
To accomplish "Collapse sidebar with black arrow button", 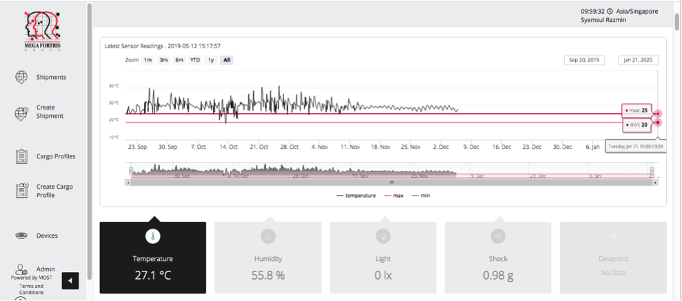I will 70,280.
